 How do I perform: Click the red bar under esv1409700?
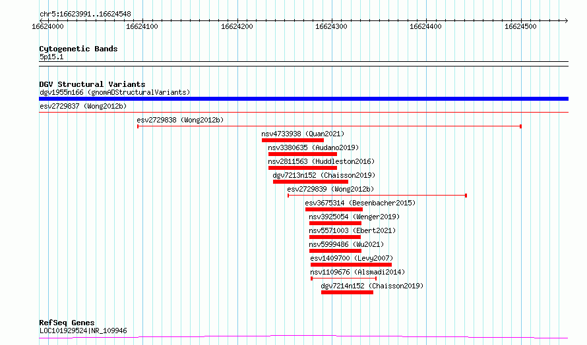point(351,265)
